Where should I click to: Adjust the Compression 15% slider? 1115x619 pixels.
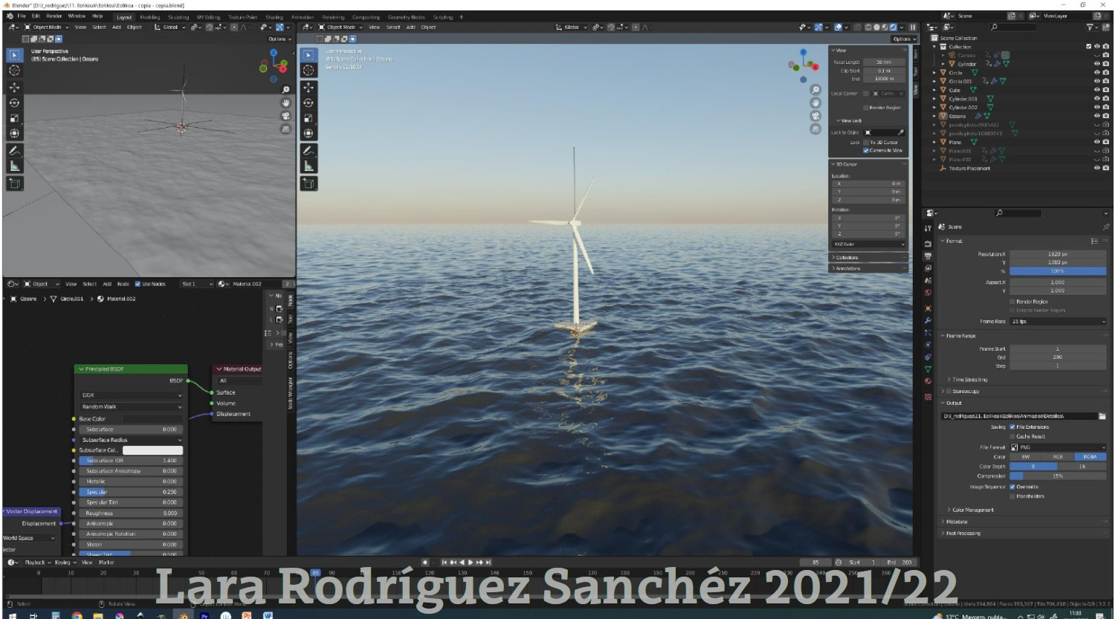click(1057, 476)
